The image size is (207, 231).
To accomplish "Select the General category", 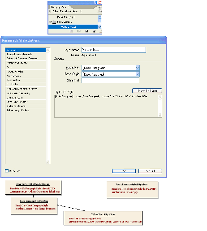I will click(x=26, y=50).
